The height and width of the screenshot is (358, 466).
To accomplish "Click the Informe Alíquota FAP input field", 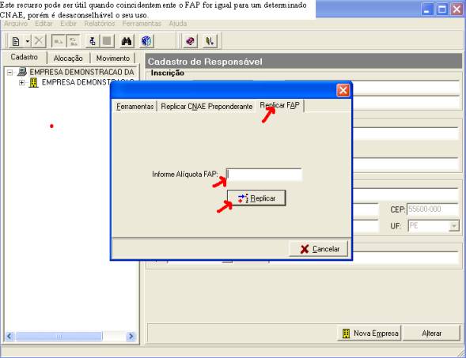I will click(x=264, y=175).
